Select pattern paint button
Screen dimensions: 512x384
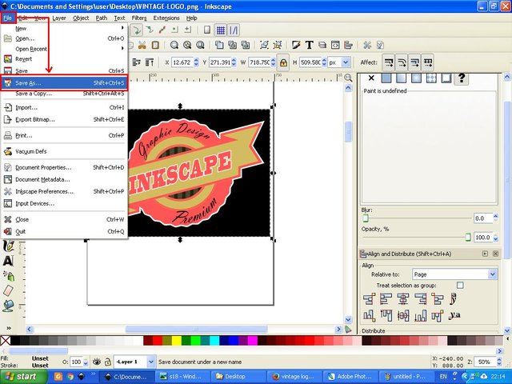tap(431, 78)
